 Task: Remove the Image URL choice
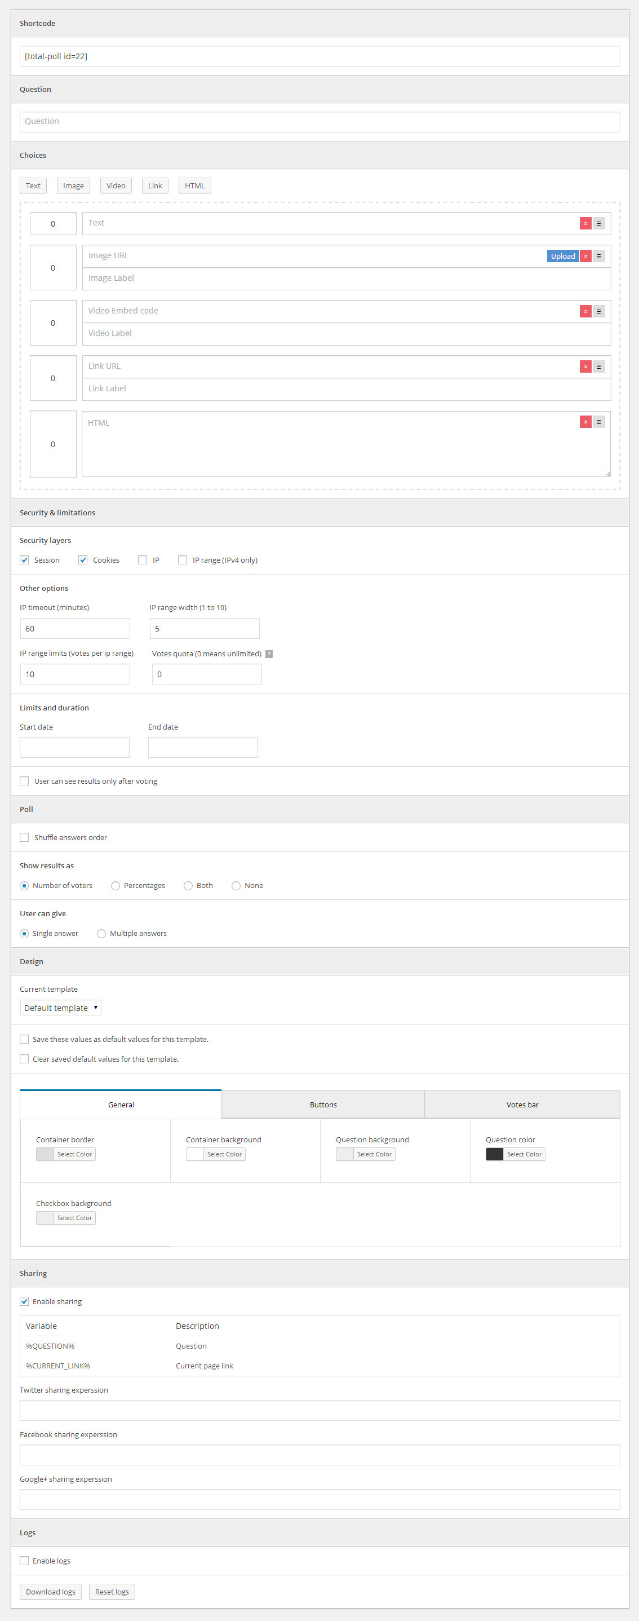pos(585,256)
